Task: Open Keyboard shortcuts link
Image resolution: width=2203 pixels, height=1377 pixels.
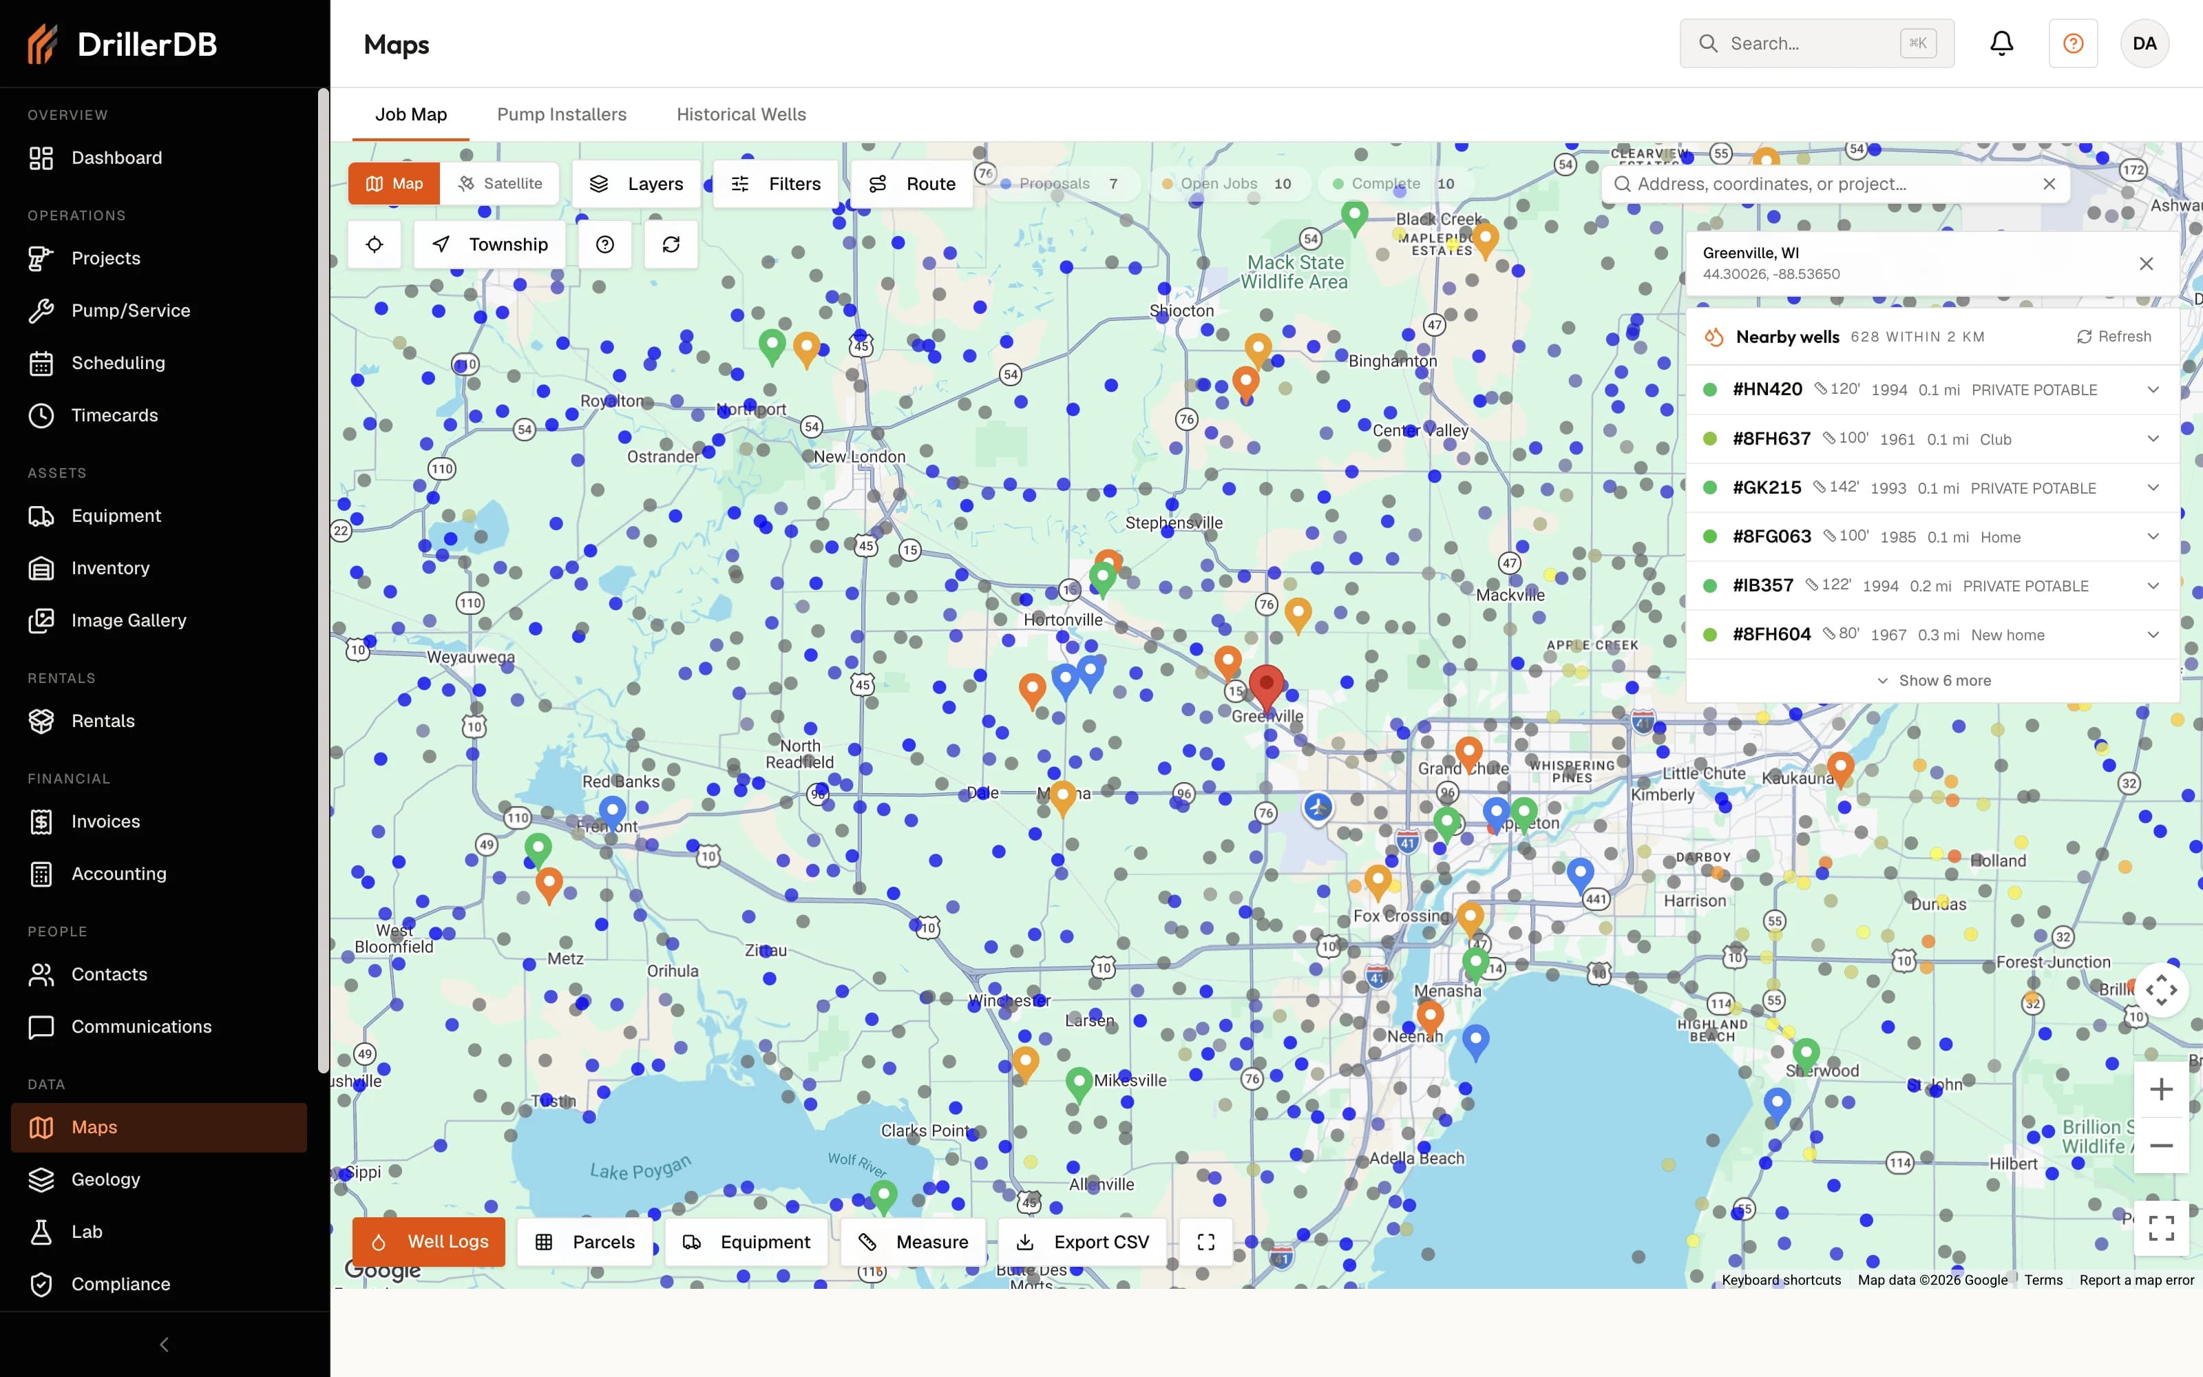Action: (1780, 1279)
